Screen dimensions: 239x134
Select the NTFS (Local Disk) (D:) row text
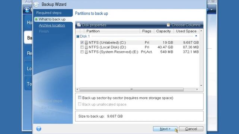107,47
